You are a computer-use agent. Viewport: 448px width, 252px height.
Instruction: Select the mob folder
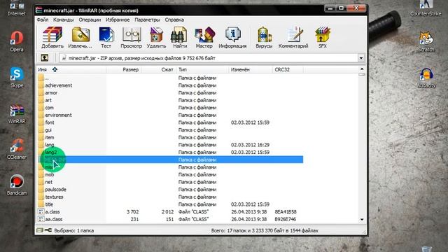(x=50, y=174)
